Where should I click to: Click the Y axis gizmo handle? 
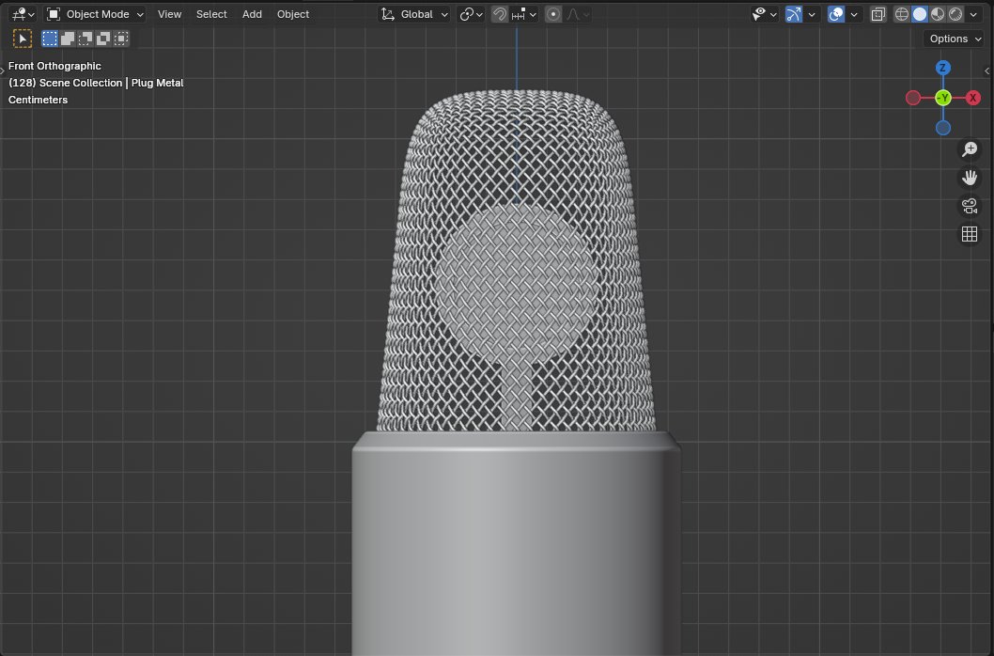point(943,98)
